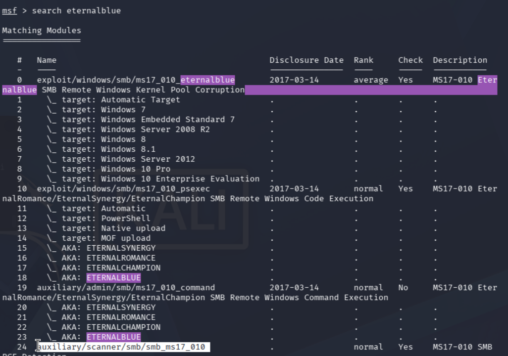The image size is (508, 356).
Task: Click 'target: Automatic' row 11
Action: point(103,209)
